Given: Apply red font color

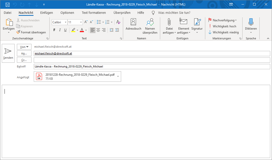Looking at the screenshot, I should 82,30.
